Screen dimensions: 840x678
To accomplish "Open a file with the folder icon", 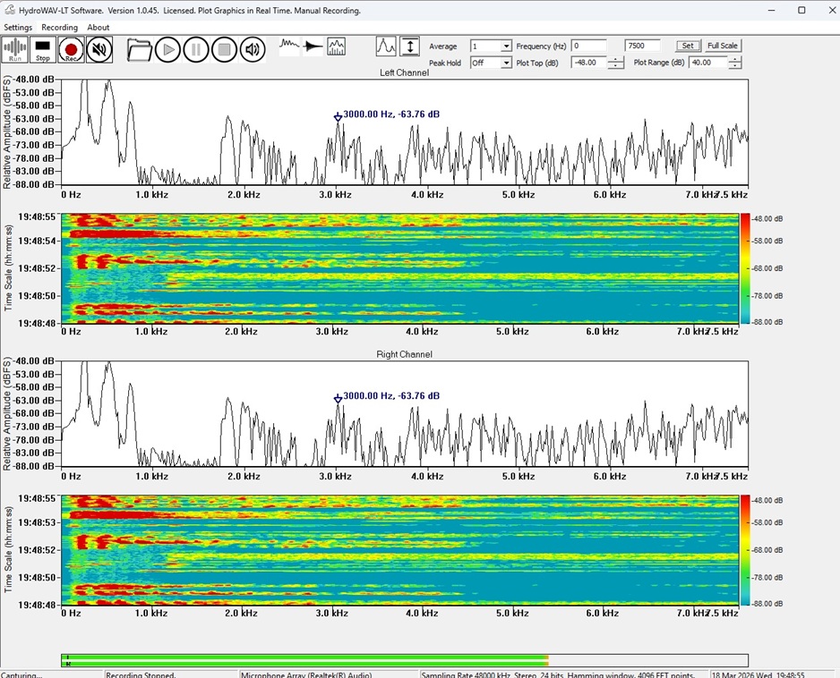I will (139, 50).
